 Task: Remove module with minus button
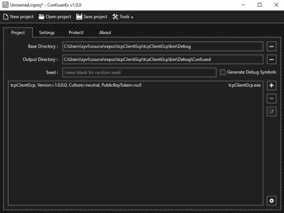pos(271,99)
